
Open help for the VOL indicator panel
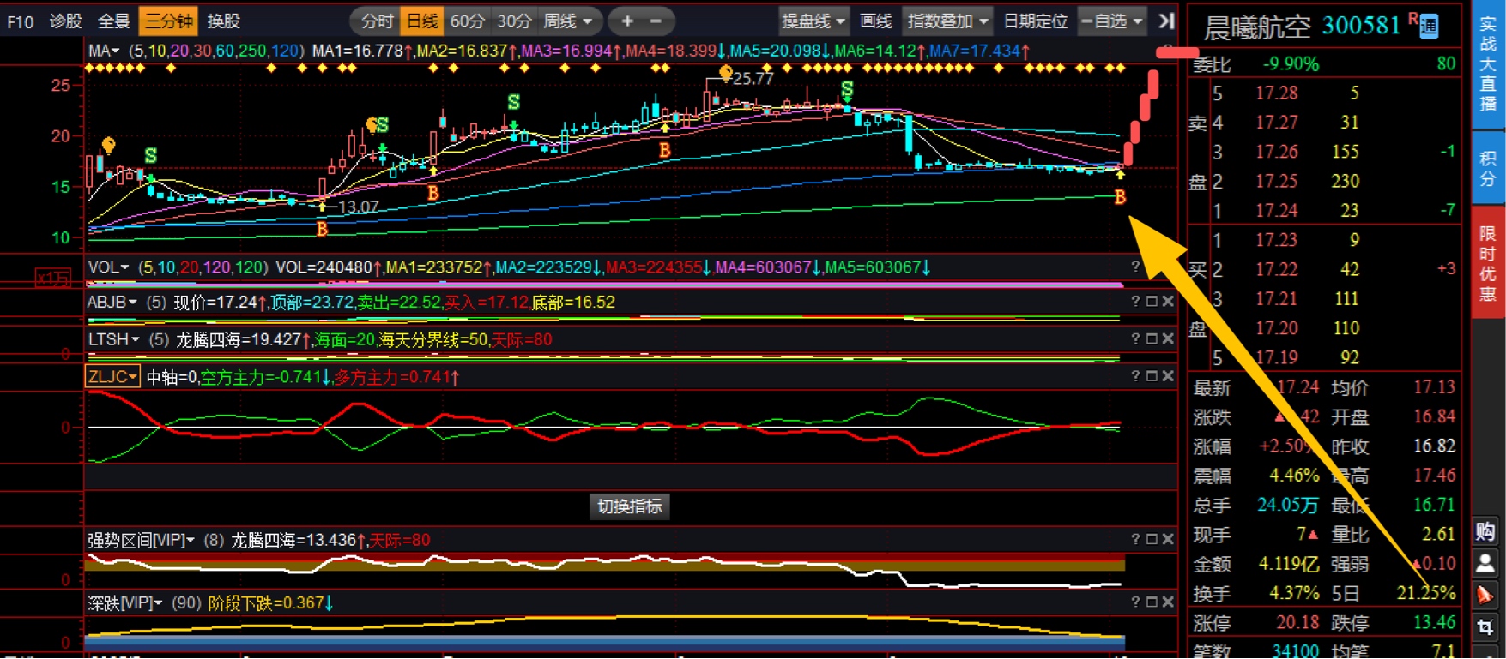(1135, 267)
